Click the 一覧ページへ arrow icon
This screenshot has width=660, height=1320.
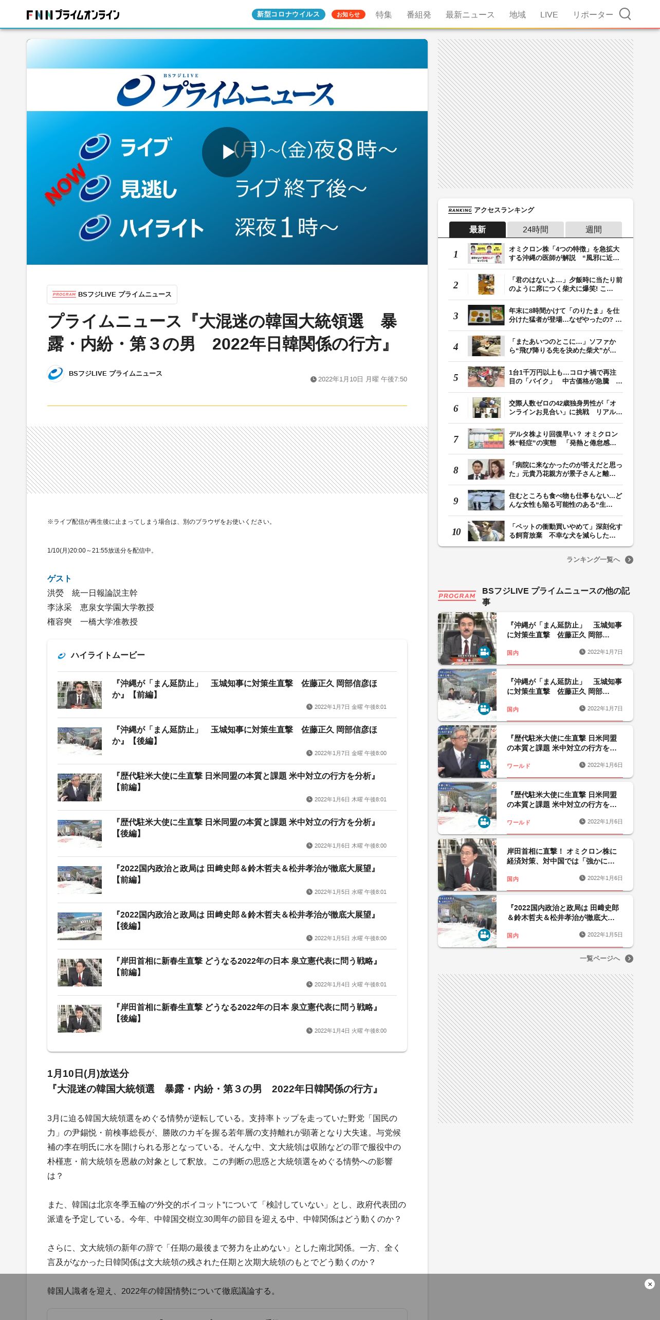point(629,959)
